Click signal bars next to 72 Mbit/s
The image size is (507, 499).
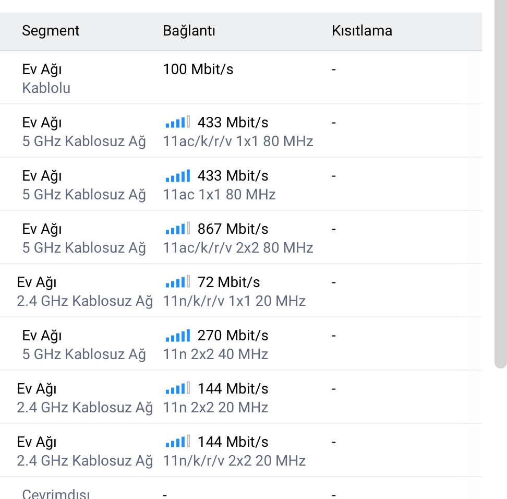click(177, 281)
